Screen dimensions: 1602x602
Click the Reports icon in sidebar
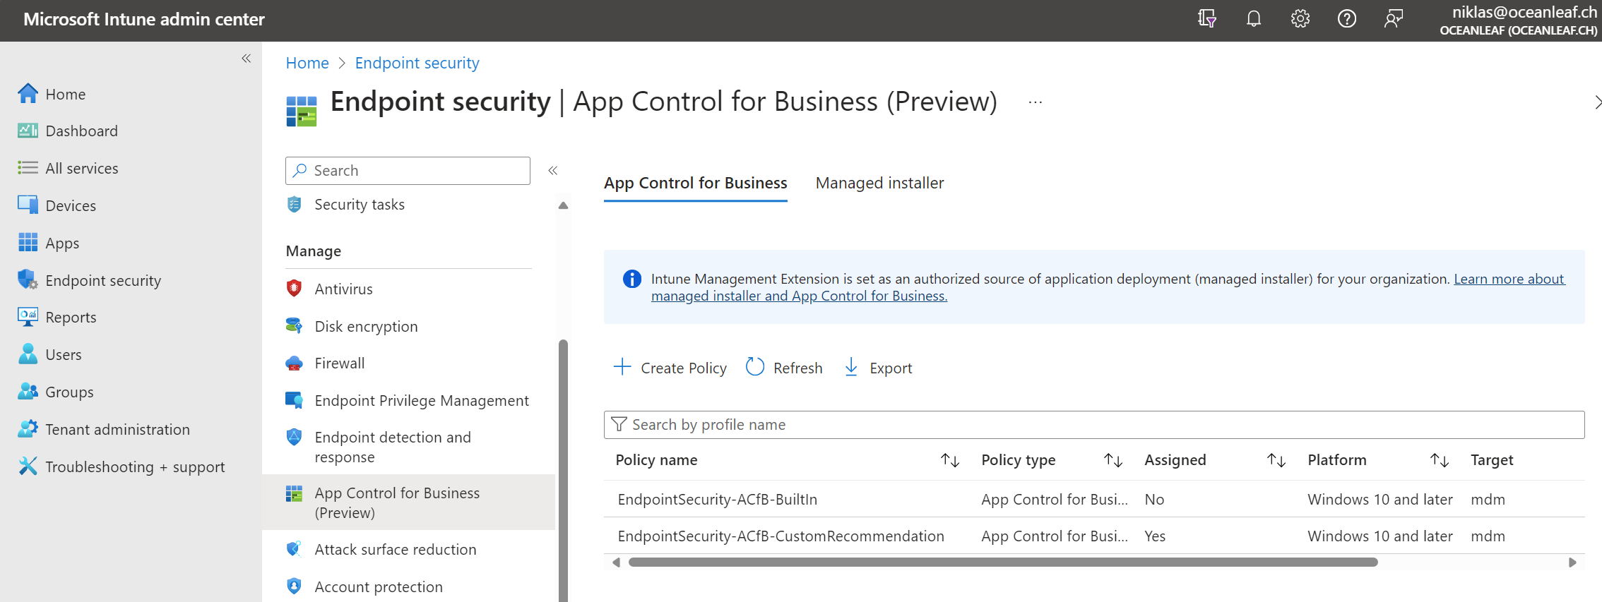(x=28, y=317)
